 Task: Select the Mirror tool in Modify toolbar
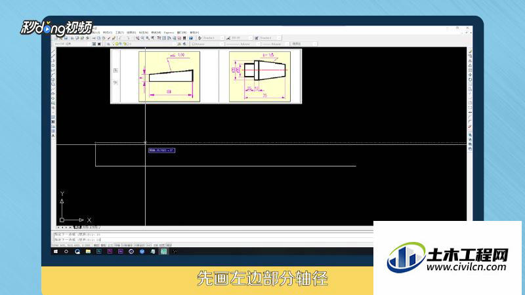coord(470,61)
